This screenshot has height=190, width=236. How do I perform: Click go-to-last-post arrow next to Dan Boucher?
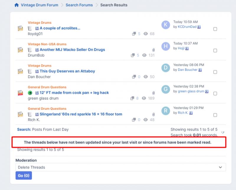pyautogui.click(x=200, y=70)
